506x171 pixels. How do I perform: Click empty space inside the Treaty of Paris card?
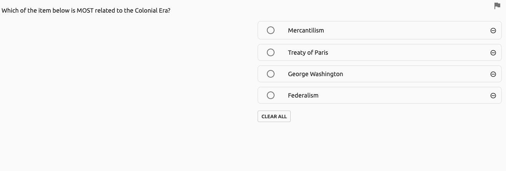pos(404,53)
